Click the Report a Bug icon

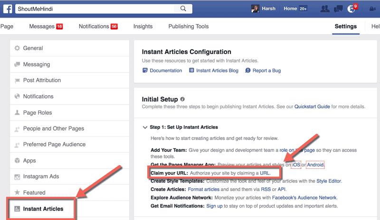tap(247, 71)
